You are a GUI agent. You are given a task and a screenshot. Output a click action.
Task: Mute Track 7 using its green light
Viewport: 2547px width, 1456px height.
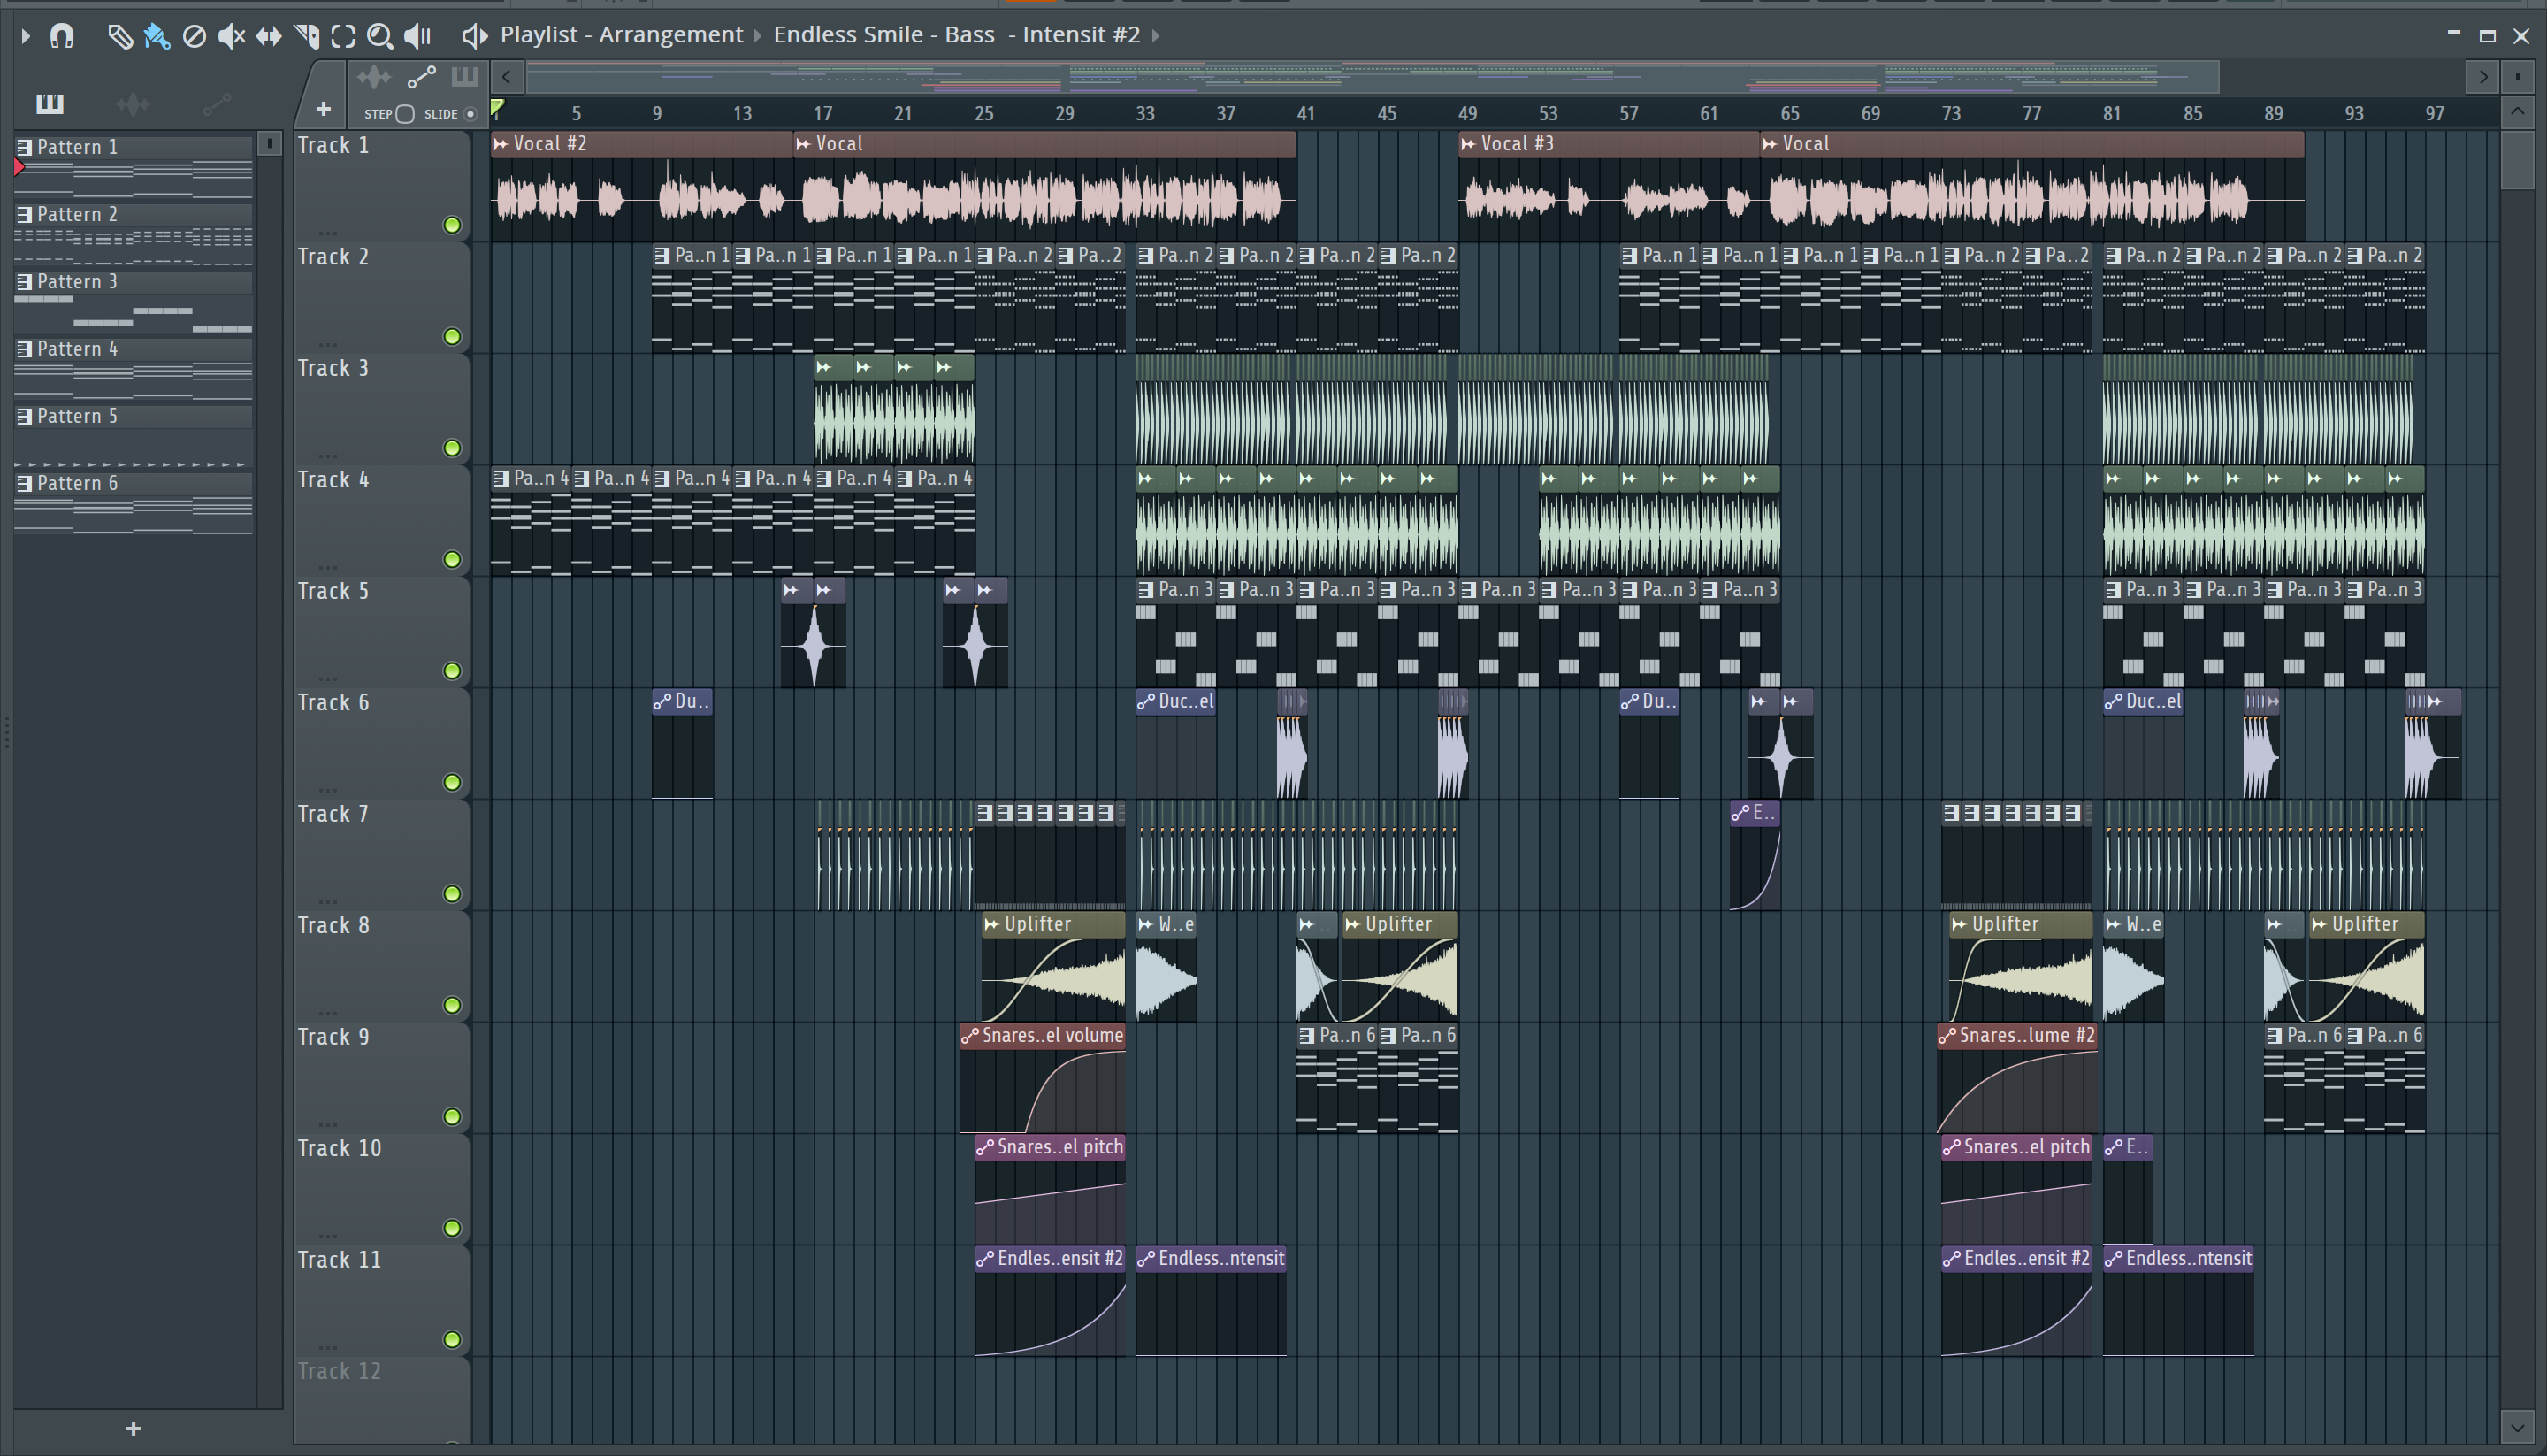453,894
